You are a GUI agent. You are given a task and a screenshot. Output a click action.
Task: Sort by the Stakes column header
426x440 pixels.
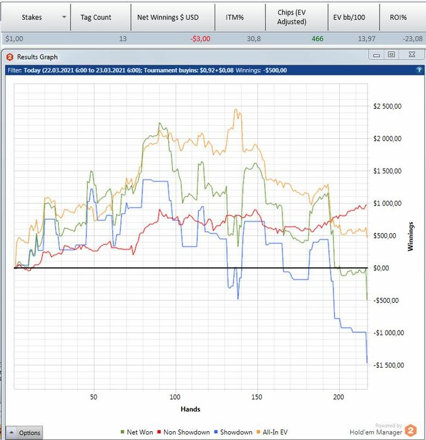coord(31,18)
